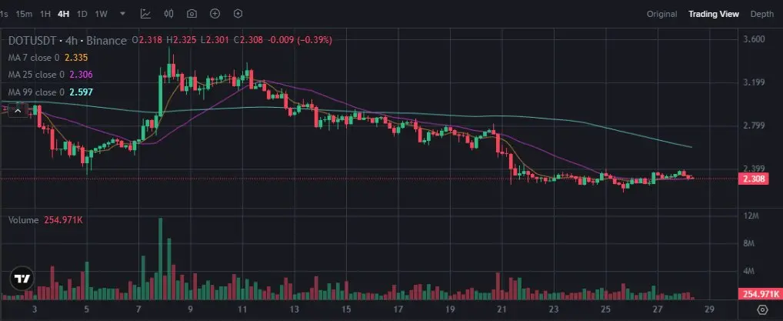The width and height of the screenshot is (783, 321).
Task: Click the plus-circle add icon
Action: tap(215, 14)
